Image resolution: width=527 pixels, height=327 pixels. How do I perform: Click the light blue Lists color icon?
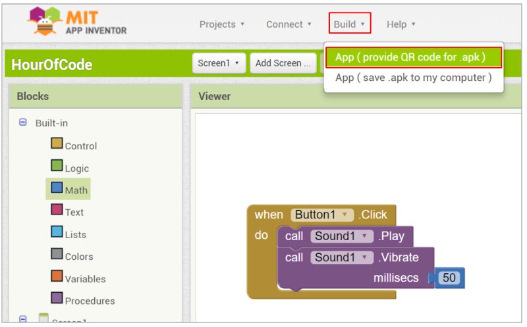coord(57,232)
